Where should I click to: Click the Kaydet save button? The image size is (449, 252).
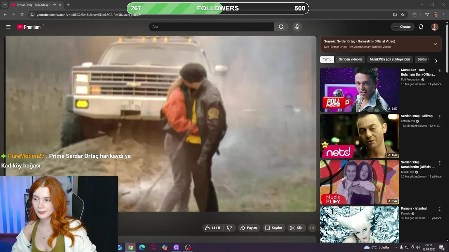click(x=274, y=228)
